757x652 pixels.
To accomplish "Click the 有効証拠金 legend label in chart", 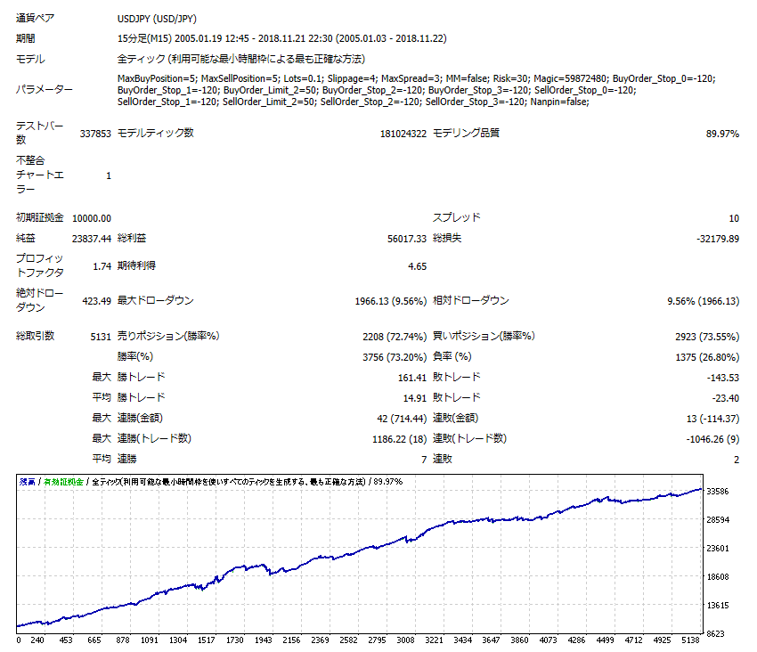I will pyautogui.click(x=63, y=482).
